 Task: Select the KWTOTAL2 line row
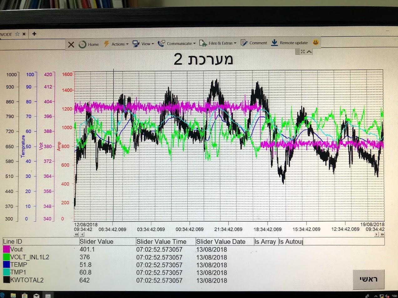[x=26, y=280]
